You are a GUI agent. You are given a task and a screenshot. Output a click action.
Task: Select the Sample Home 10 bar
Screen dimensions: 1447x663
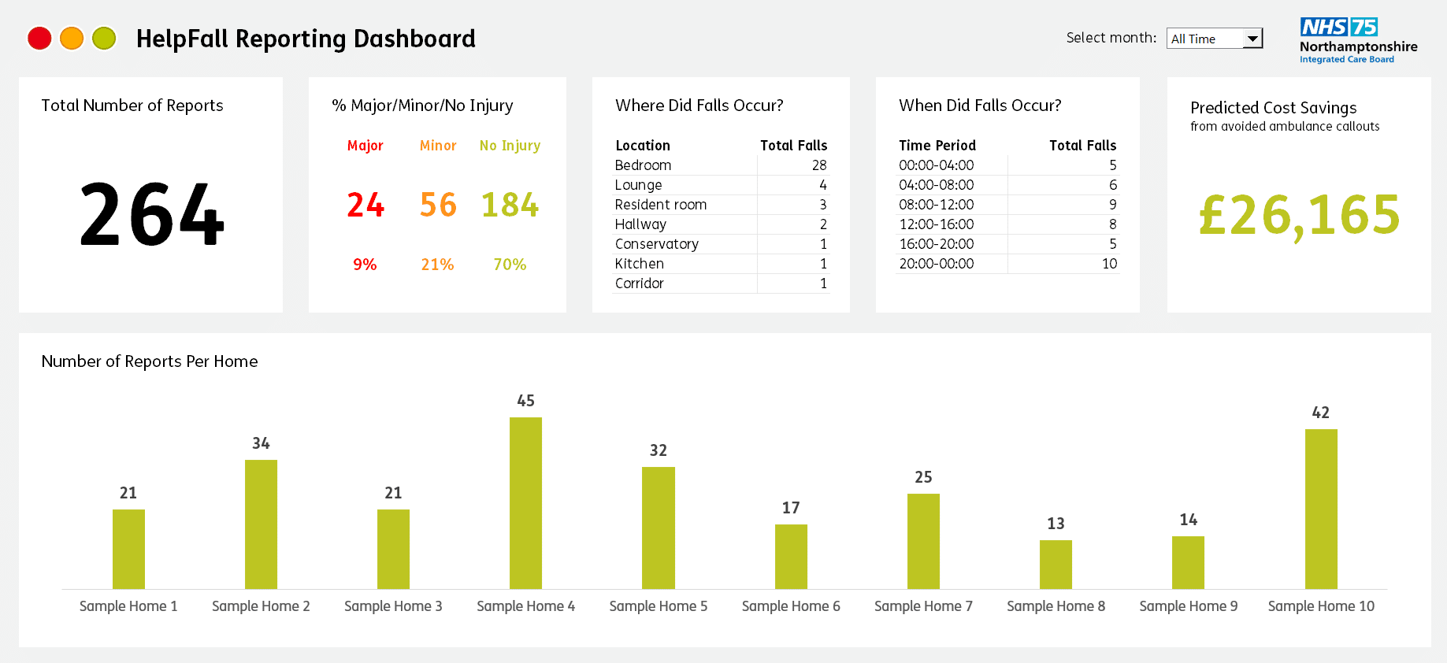tap(1321, 509)
